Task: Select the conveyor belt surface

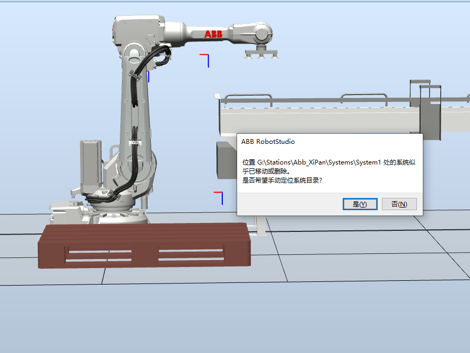Action: (x=318, y=119)
